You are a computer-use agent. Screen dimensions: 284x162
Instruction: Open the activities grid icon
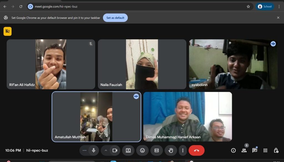[x=265, y=150]
